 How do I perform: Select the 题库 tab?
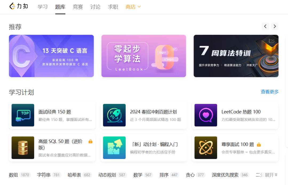pyautogui.click(x=60, y=7)
